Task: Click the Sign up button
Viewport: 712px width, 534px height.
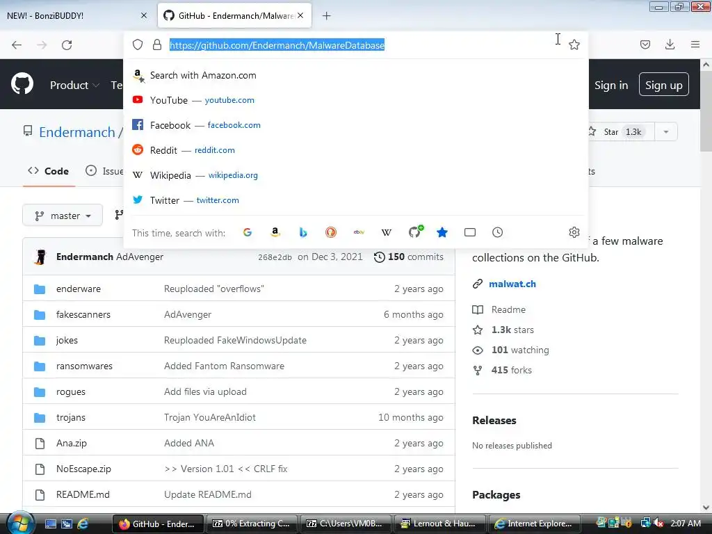Action: pos(664,85)
